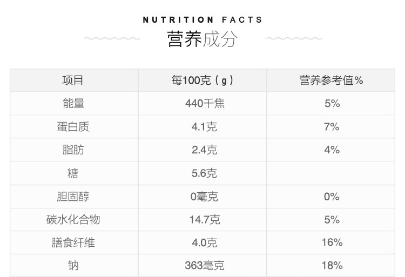
Task: Click the 0毫克 cholesterol value
Action: coord(204,197)
